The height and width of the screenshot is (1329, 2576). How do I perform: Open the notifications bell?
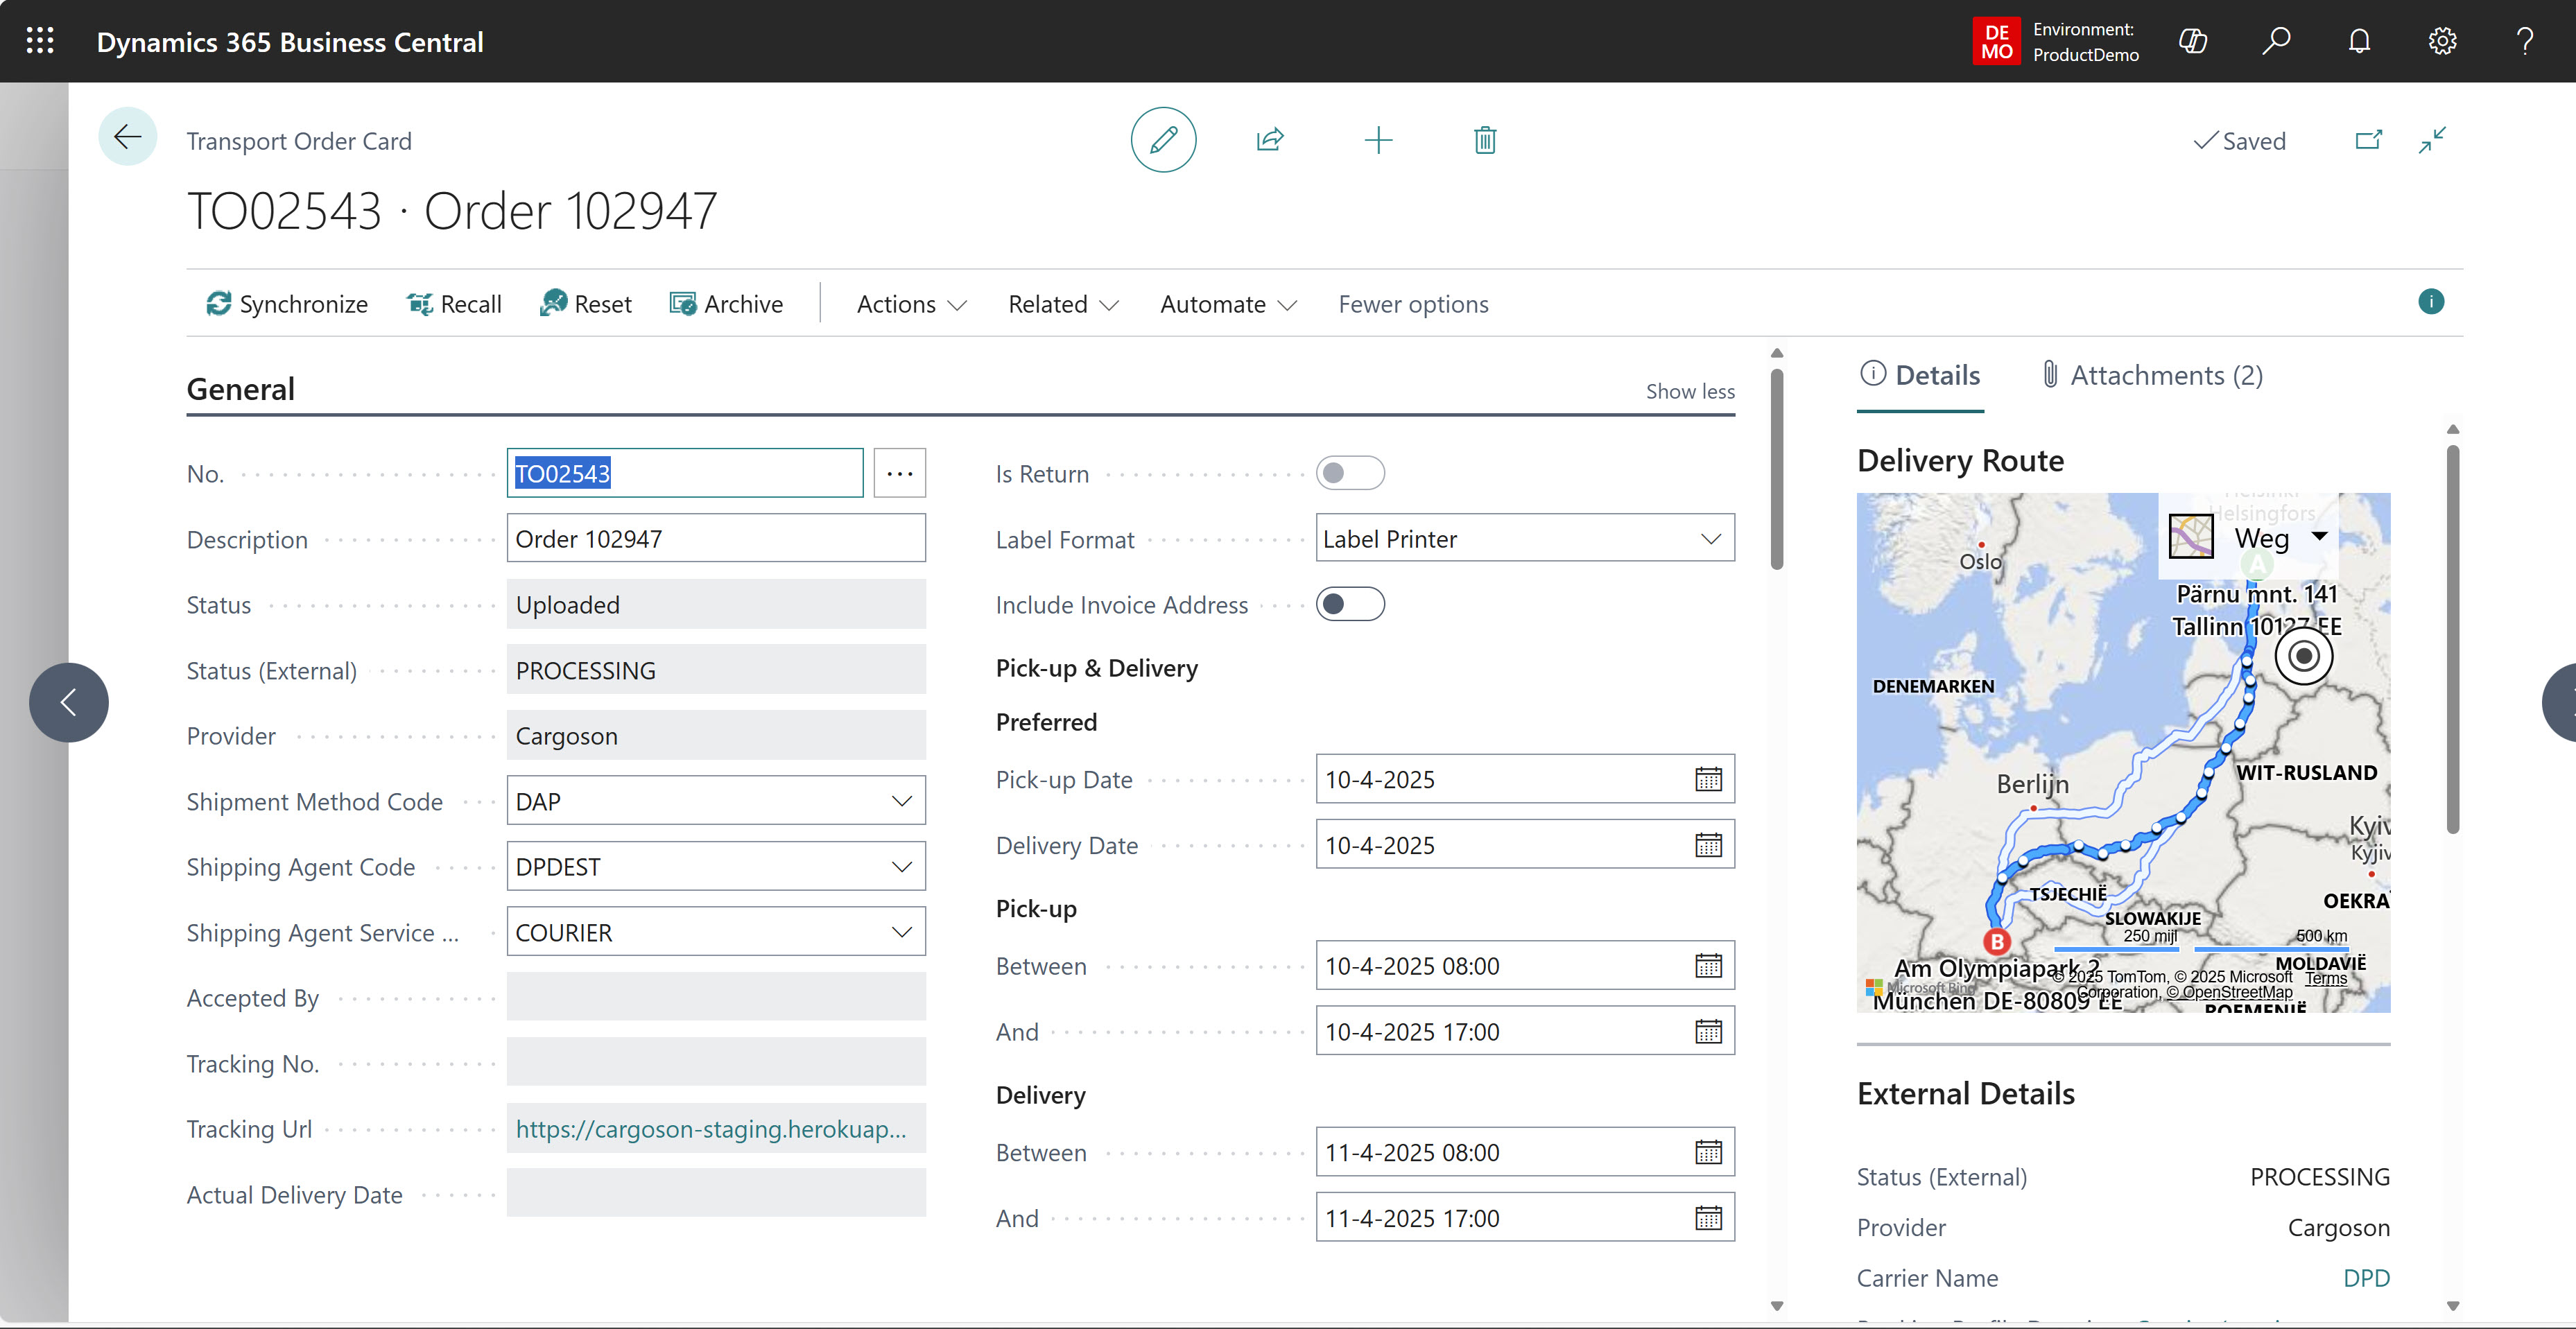pos(2359,41)
